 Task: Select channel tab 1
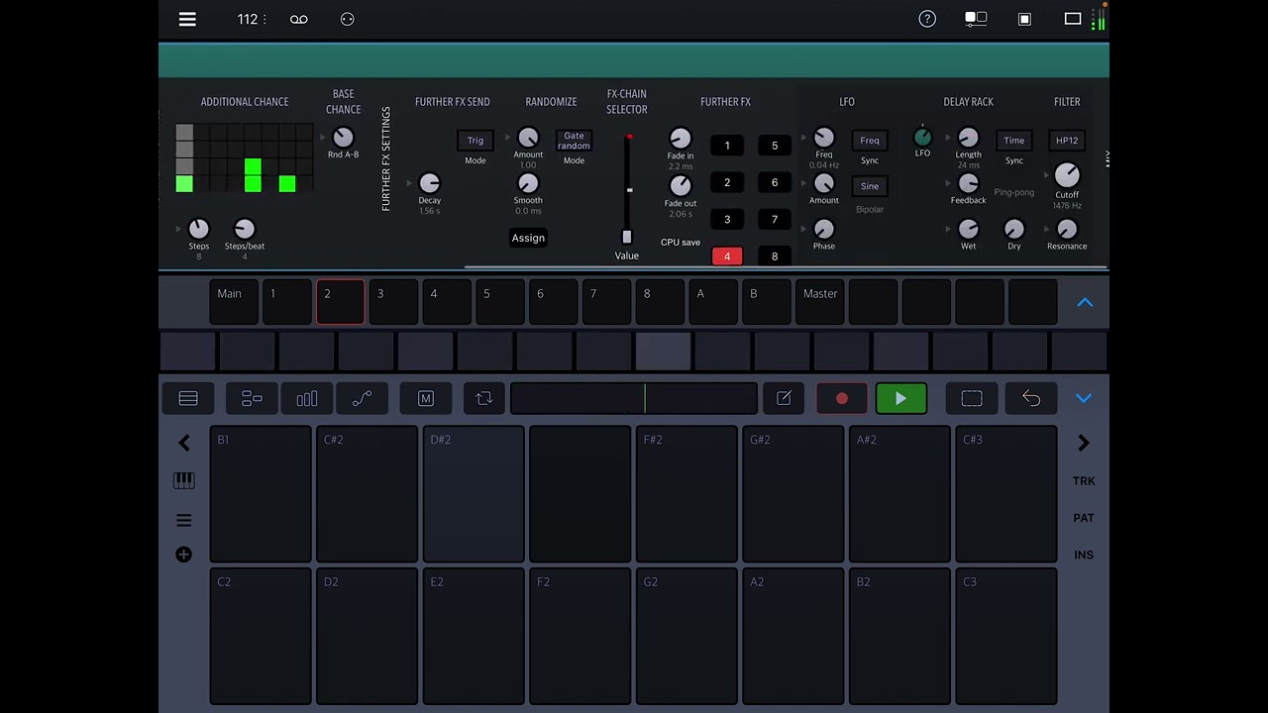click(x=287, y=302)
